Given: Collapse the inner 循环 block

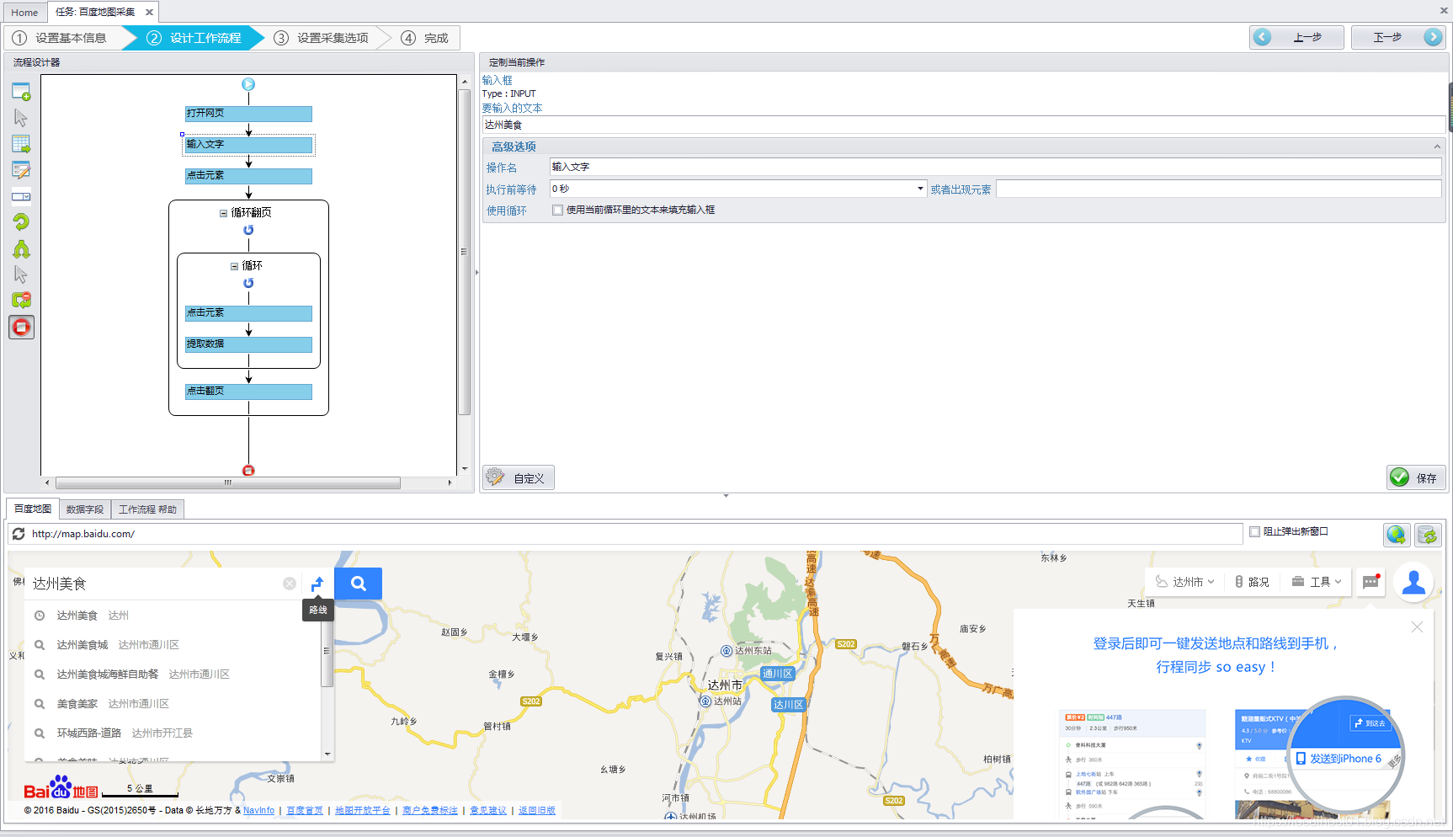Looking at the screenshot, I should tap(234, 266).
